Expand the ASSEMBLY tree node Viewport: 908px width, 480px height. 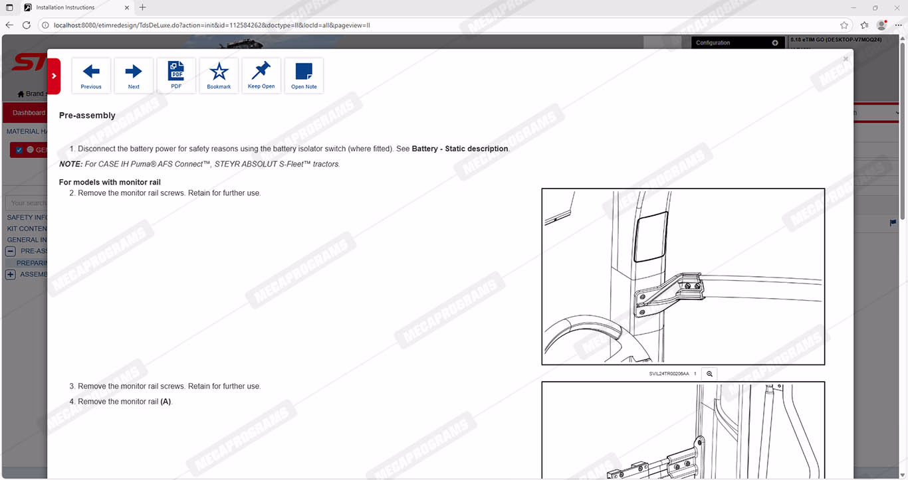tap(11, 274)
